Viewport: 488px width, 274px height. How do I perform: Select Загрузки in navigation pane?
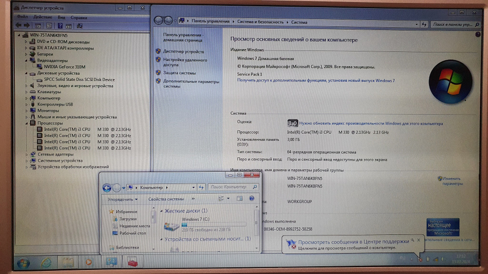128,219
